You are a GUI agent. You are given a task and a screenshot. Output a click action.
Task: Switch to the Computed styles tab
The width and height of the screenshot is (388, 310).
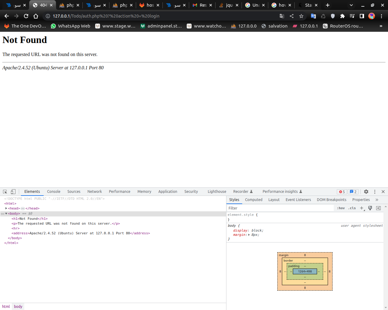pos(254,200)
